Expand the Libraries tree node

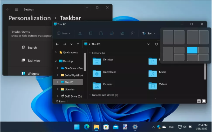[x=58, y=89]
